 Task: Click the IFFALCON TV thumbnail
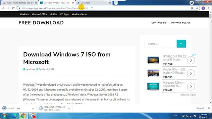coord(153,60)
